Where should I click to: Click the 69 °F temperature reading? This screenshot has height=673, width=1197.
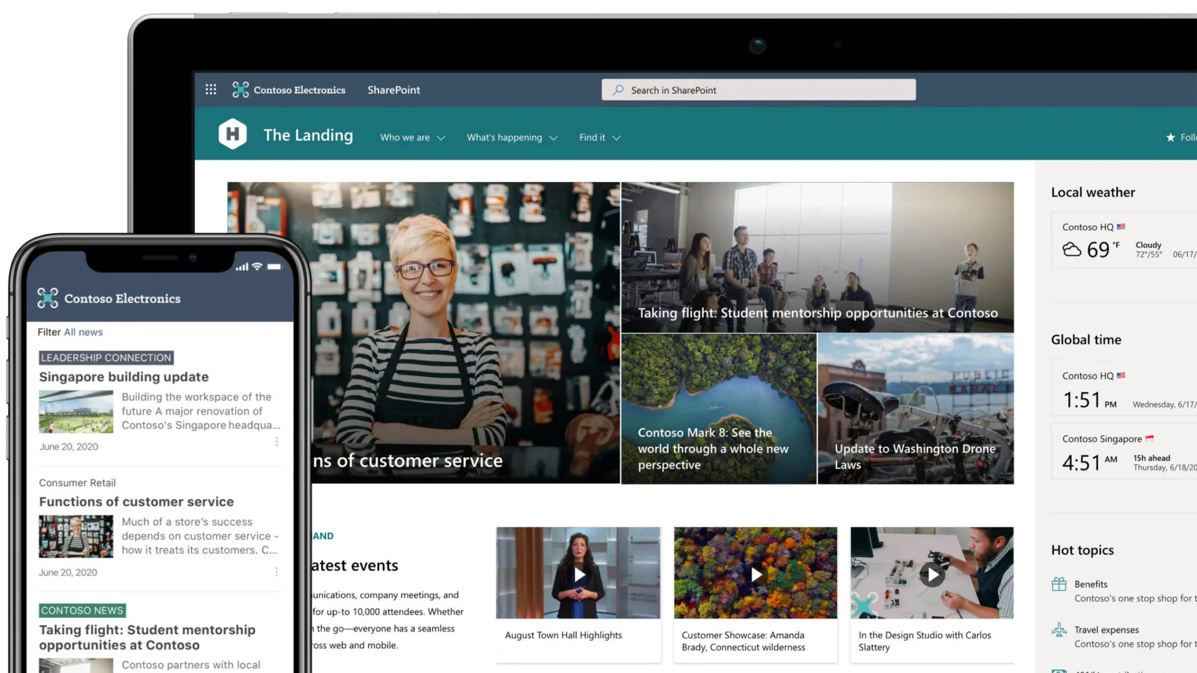coord(1103,249)
